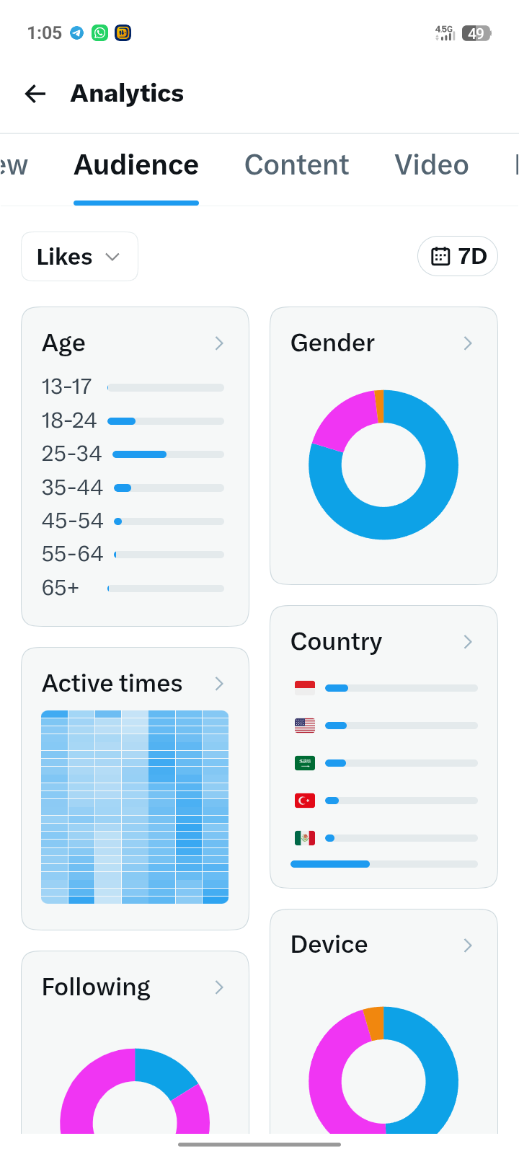
Task: Click the Indonesia flag in Country card
Action: [x=305, y=688]
